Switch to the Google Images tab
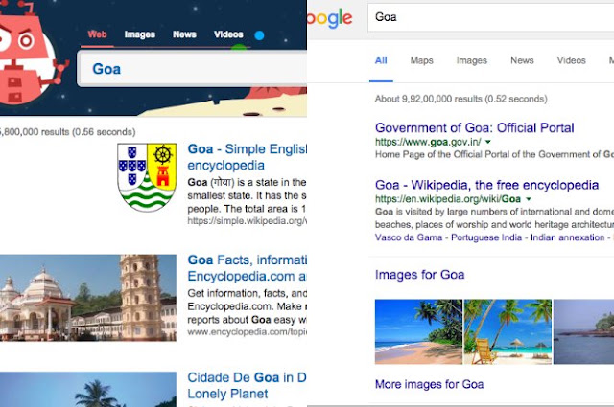 point(471,60)
